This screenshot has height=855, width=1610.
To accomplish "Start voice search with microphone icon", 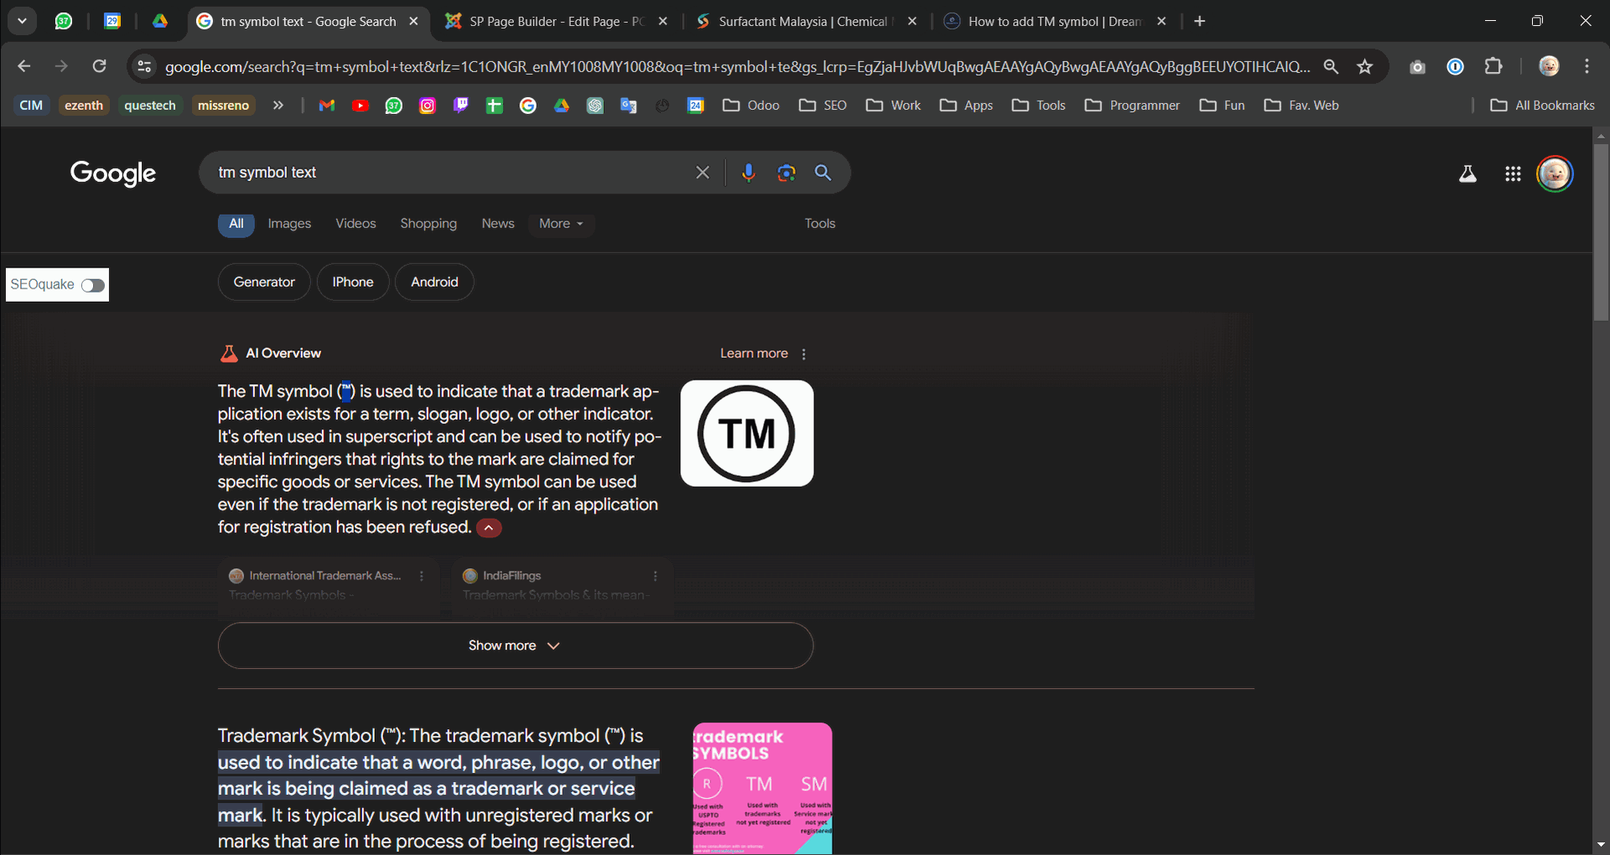I will tap(749, 173).
